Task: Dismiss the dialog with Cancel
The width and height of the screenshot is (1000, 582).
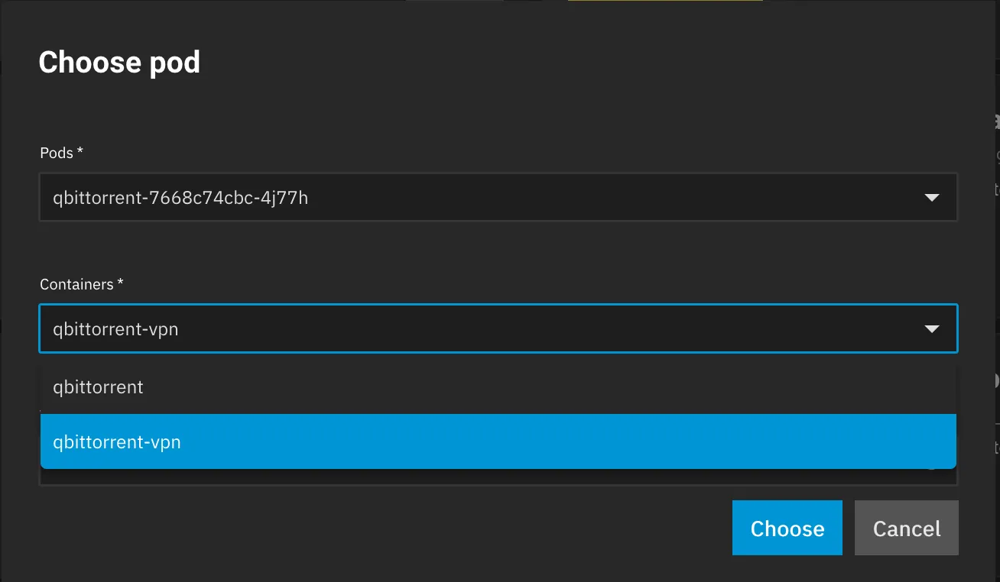Action: (x=906, y=528)
